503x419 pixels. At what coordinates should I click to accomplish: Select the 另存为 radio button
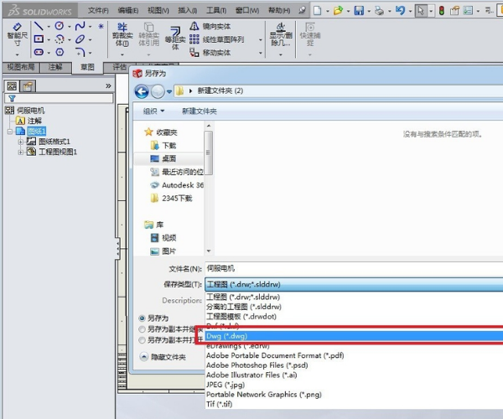143,318
